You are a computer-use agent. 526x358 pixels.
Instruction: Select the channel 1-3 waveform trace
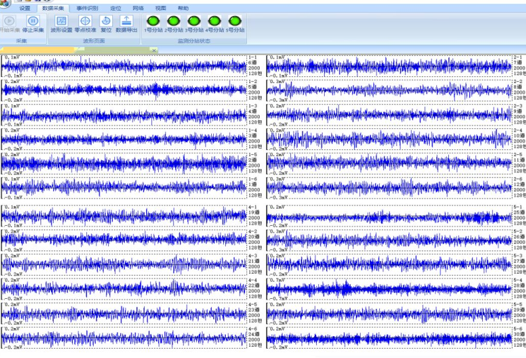(124, 115)
